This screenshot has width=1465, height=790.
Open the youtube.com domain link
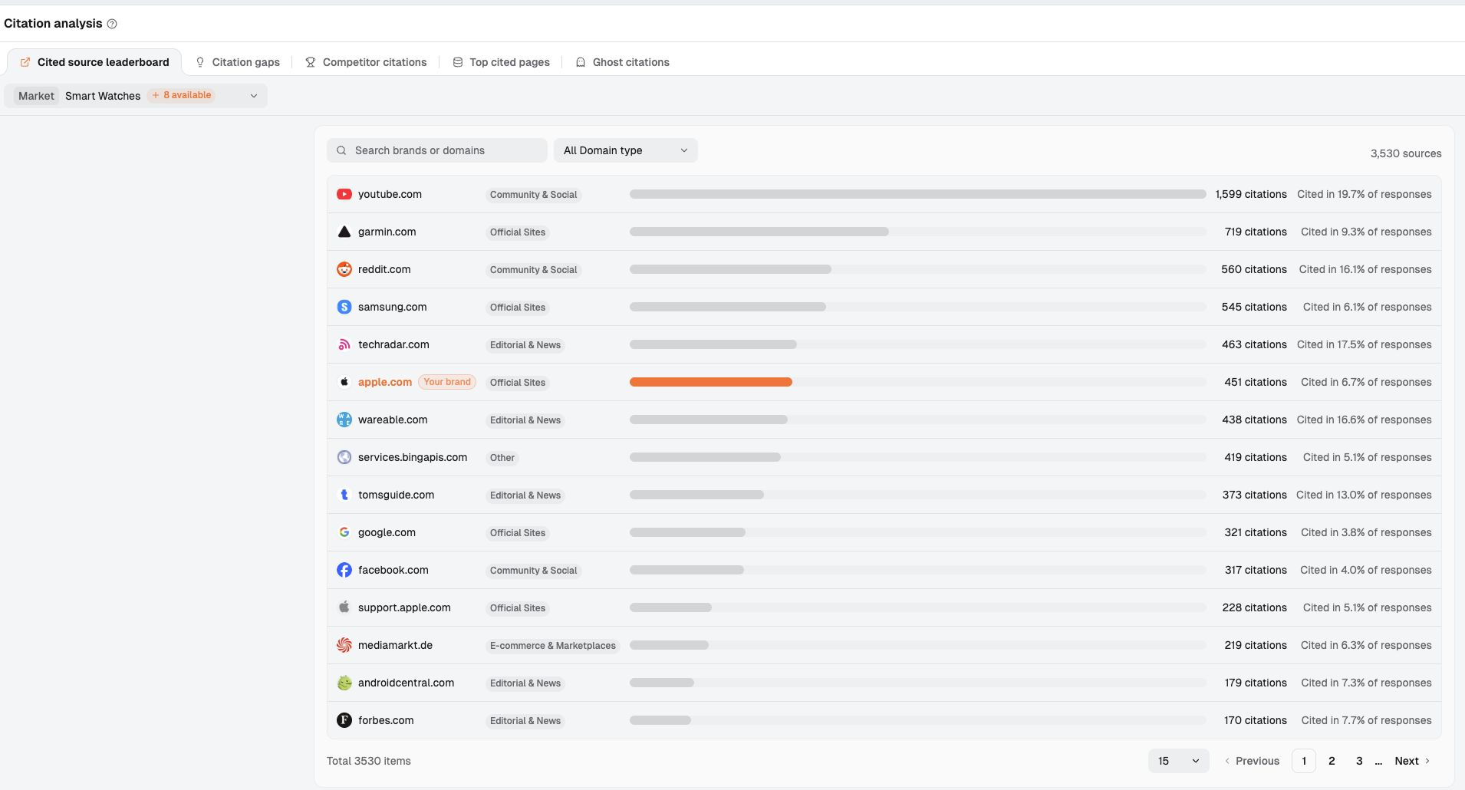click(x=390, y=195)
